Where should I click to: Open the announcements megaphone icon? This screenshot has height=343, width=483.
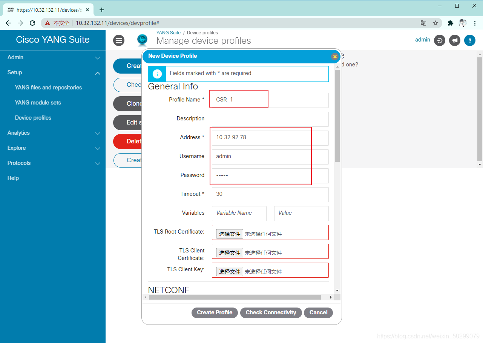tap(455, 40)
